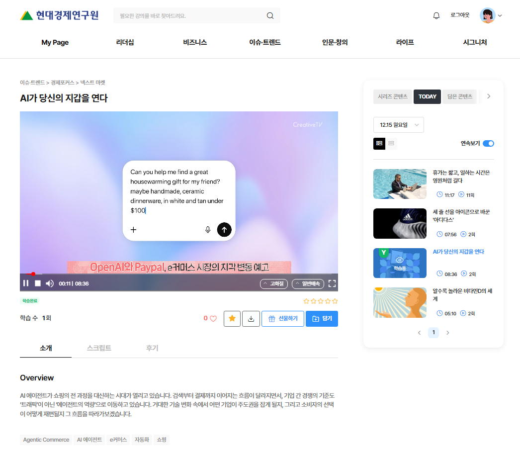Rate the lecture with the fifth star
The height and width of the screenshot is (461, 520).
pos(335,301)
